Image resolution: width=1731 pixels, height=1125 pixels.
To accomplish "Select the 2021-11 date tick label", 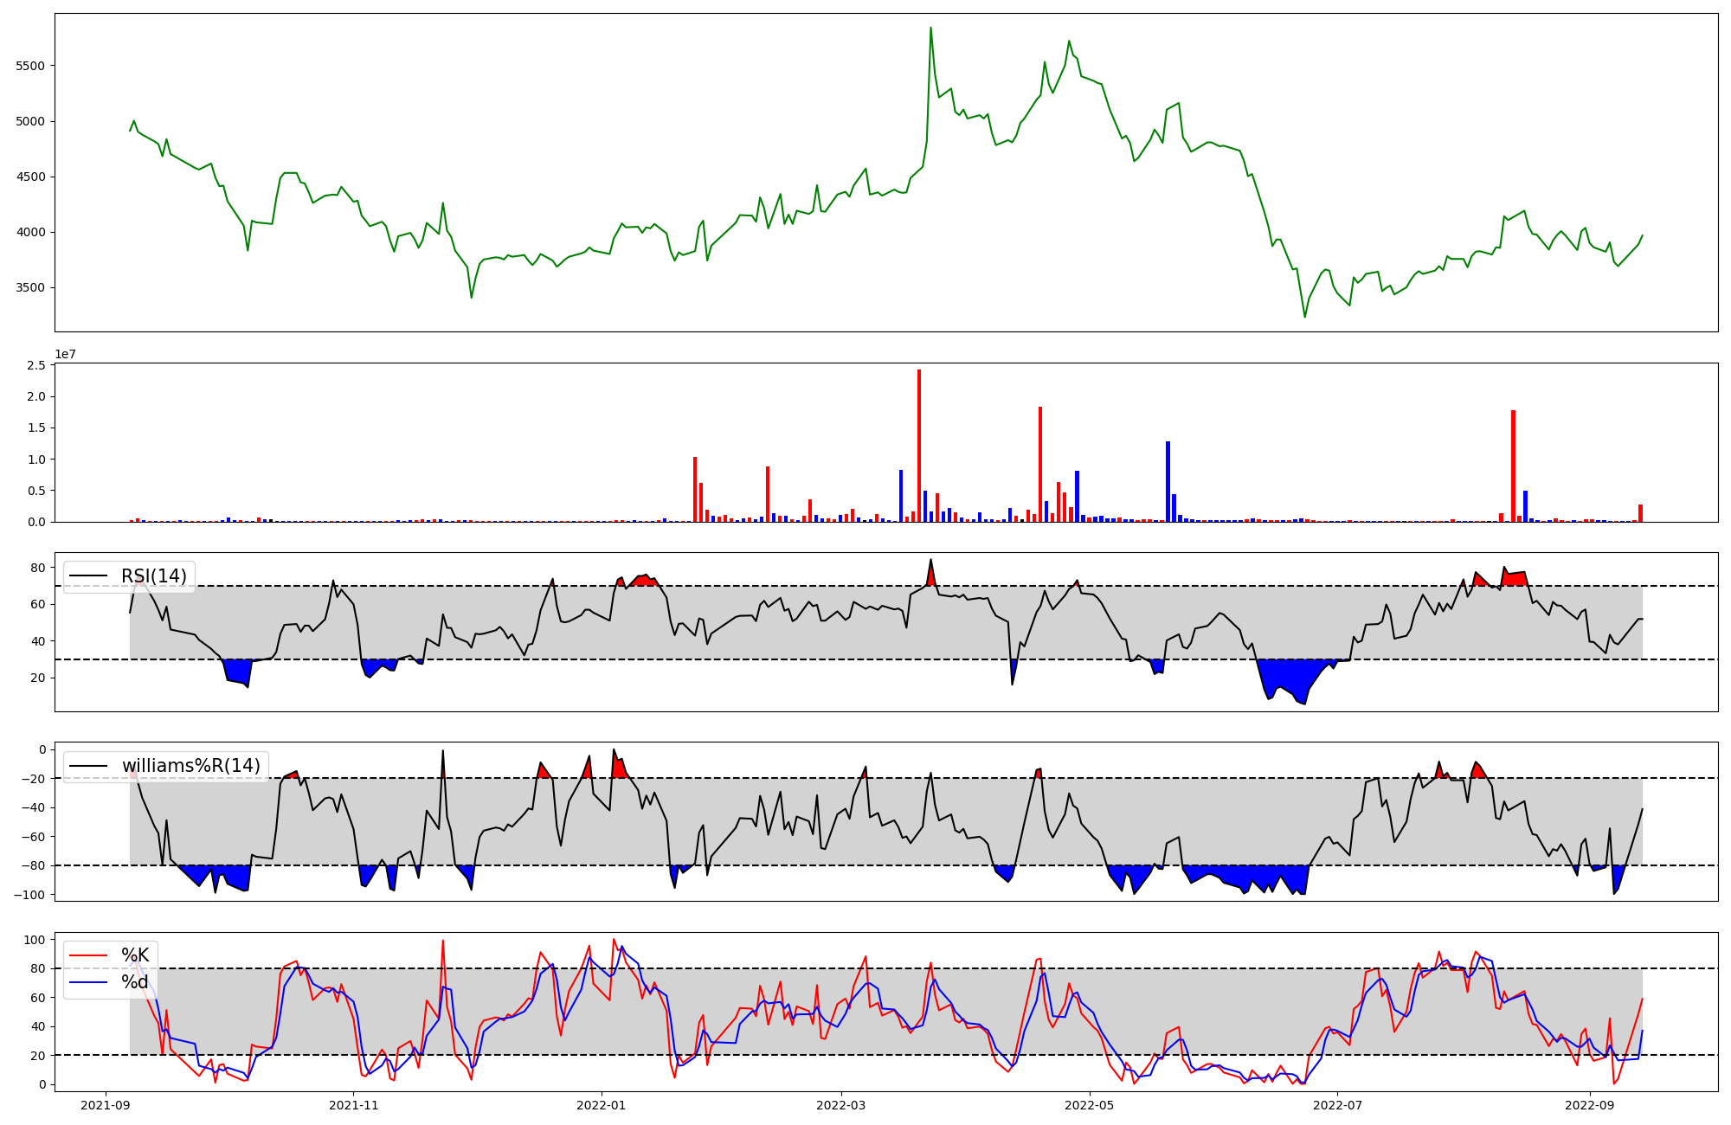I will pyautogui.click(x=354, y=1105).
